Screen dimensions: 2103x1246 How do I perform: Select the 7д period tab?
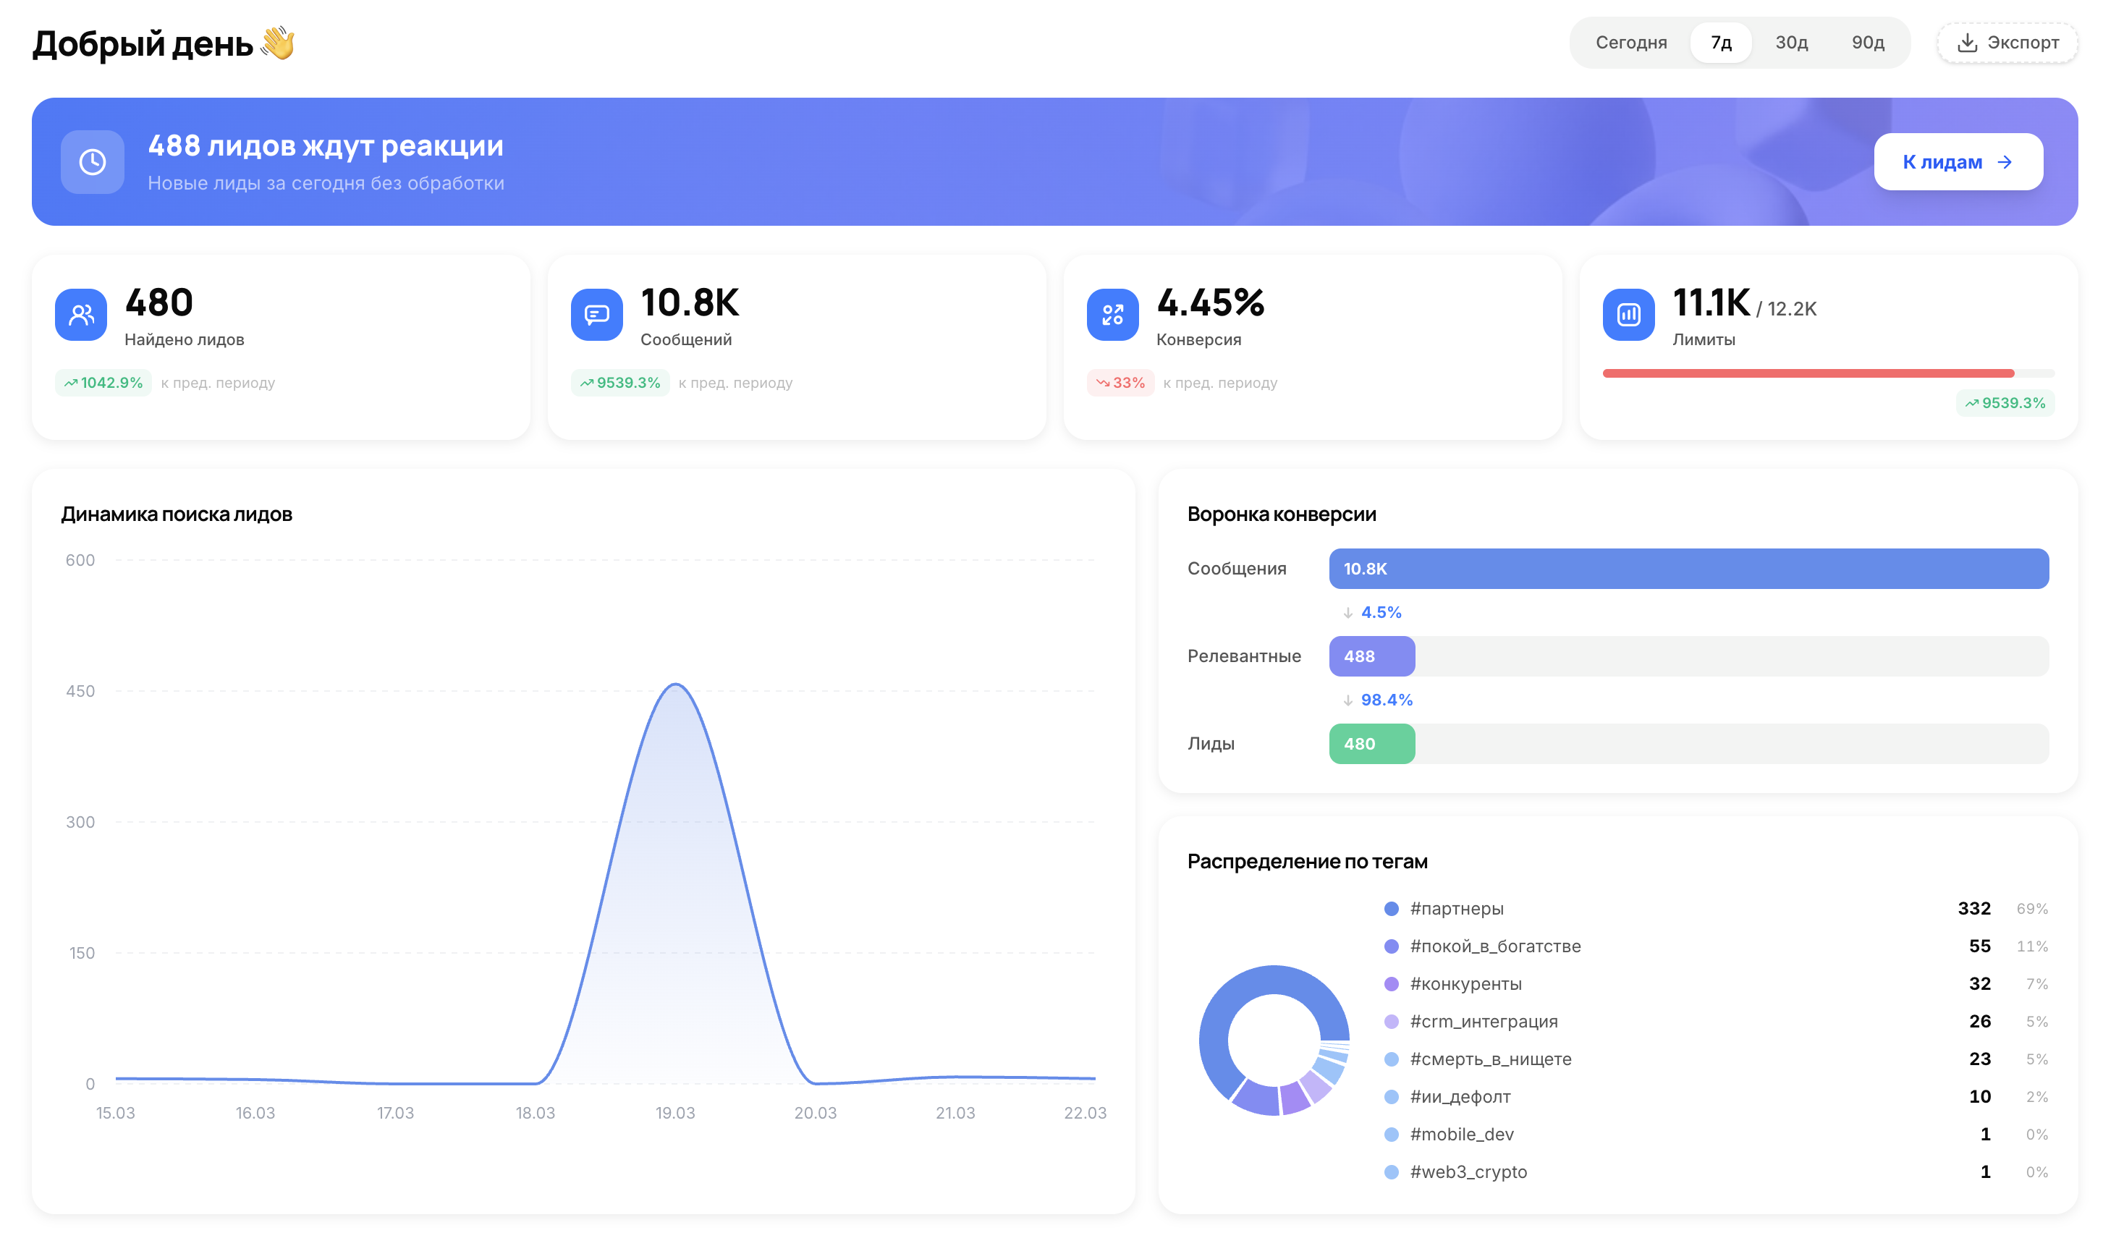(x=1720, y=43)
